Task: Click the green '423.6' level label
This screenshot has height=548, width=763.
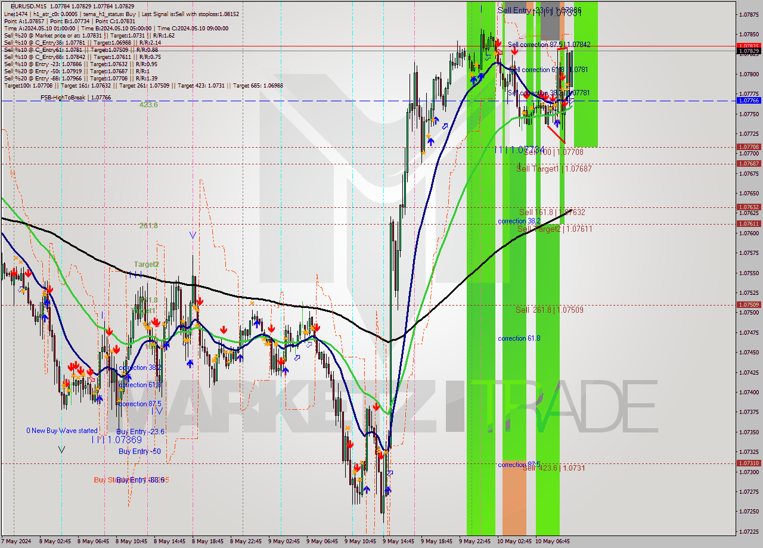Action: coord(148,105)
